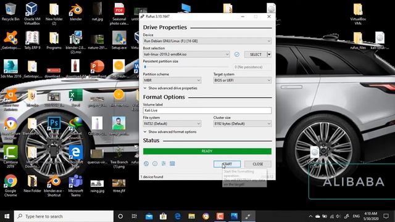Screen dimensions: 395x222
Task: Select the Avast Secure Browser desktop icon
Action: 10,128
